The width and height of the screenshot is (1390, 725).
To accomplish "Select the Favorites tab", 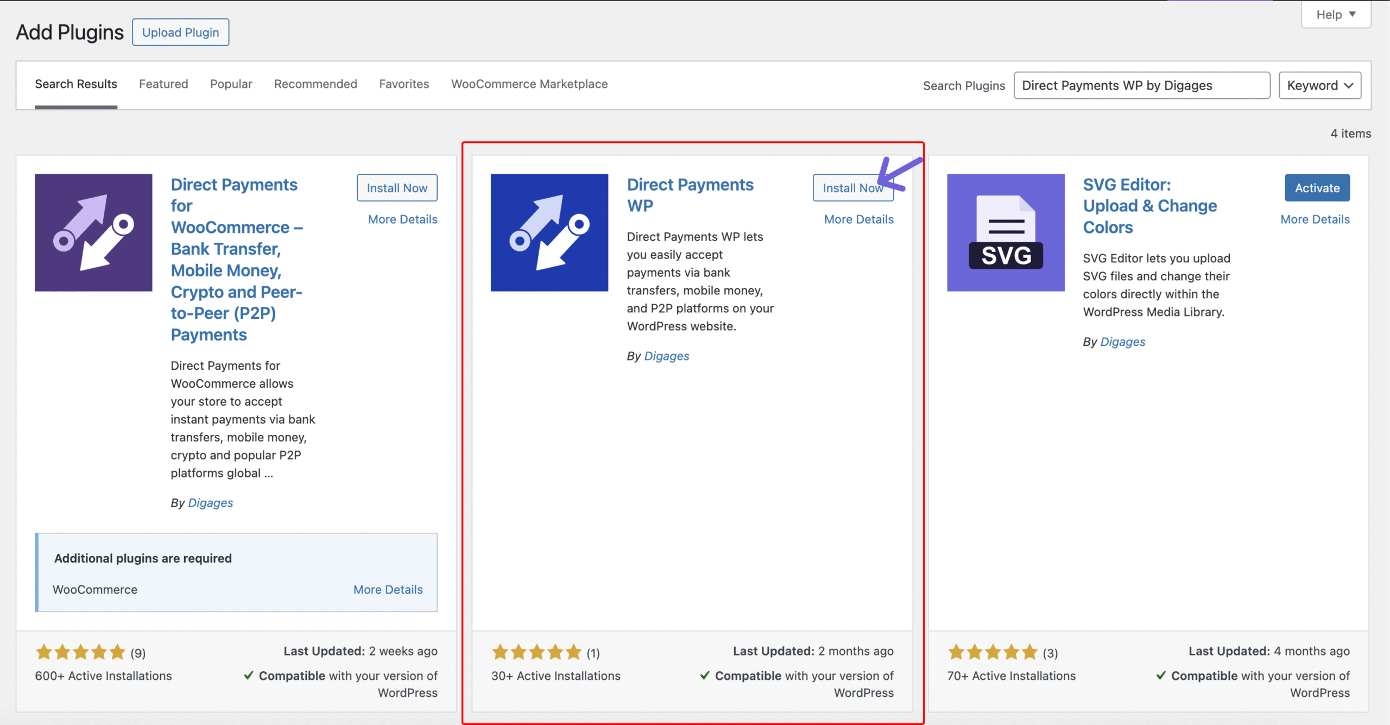I will [404, 84].
